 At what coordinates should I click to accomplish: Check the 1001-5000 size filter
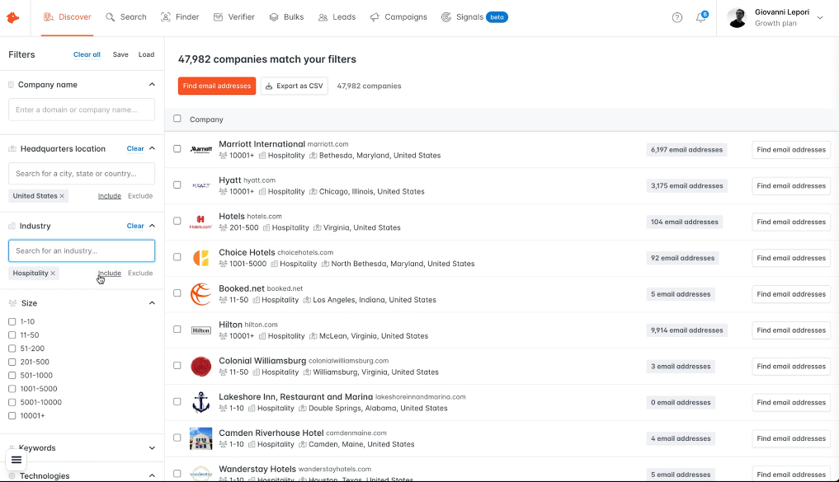click(12, 389)
